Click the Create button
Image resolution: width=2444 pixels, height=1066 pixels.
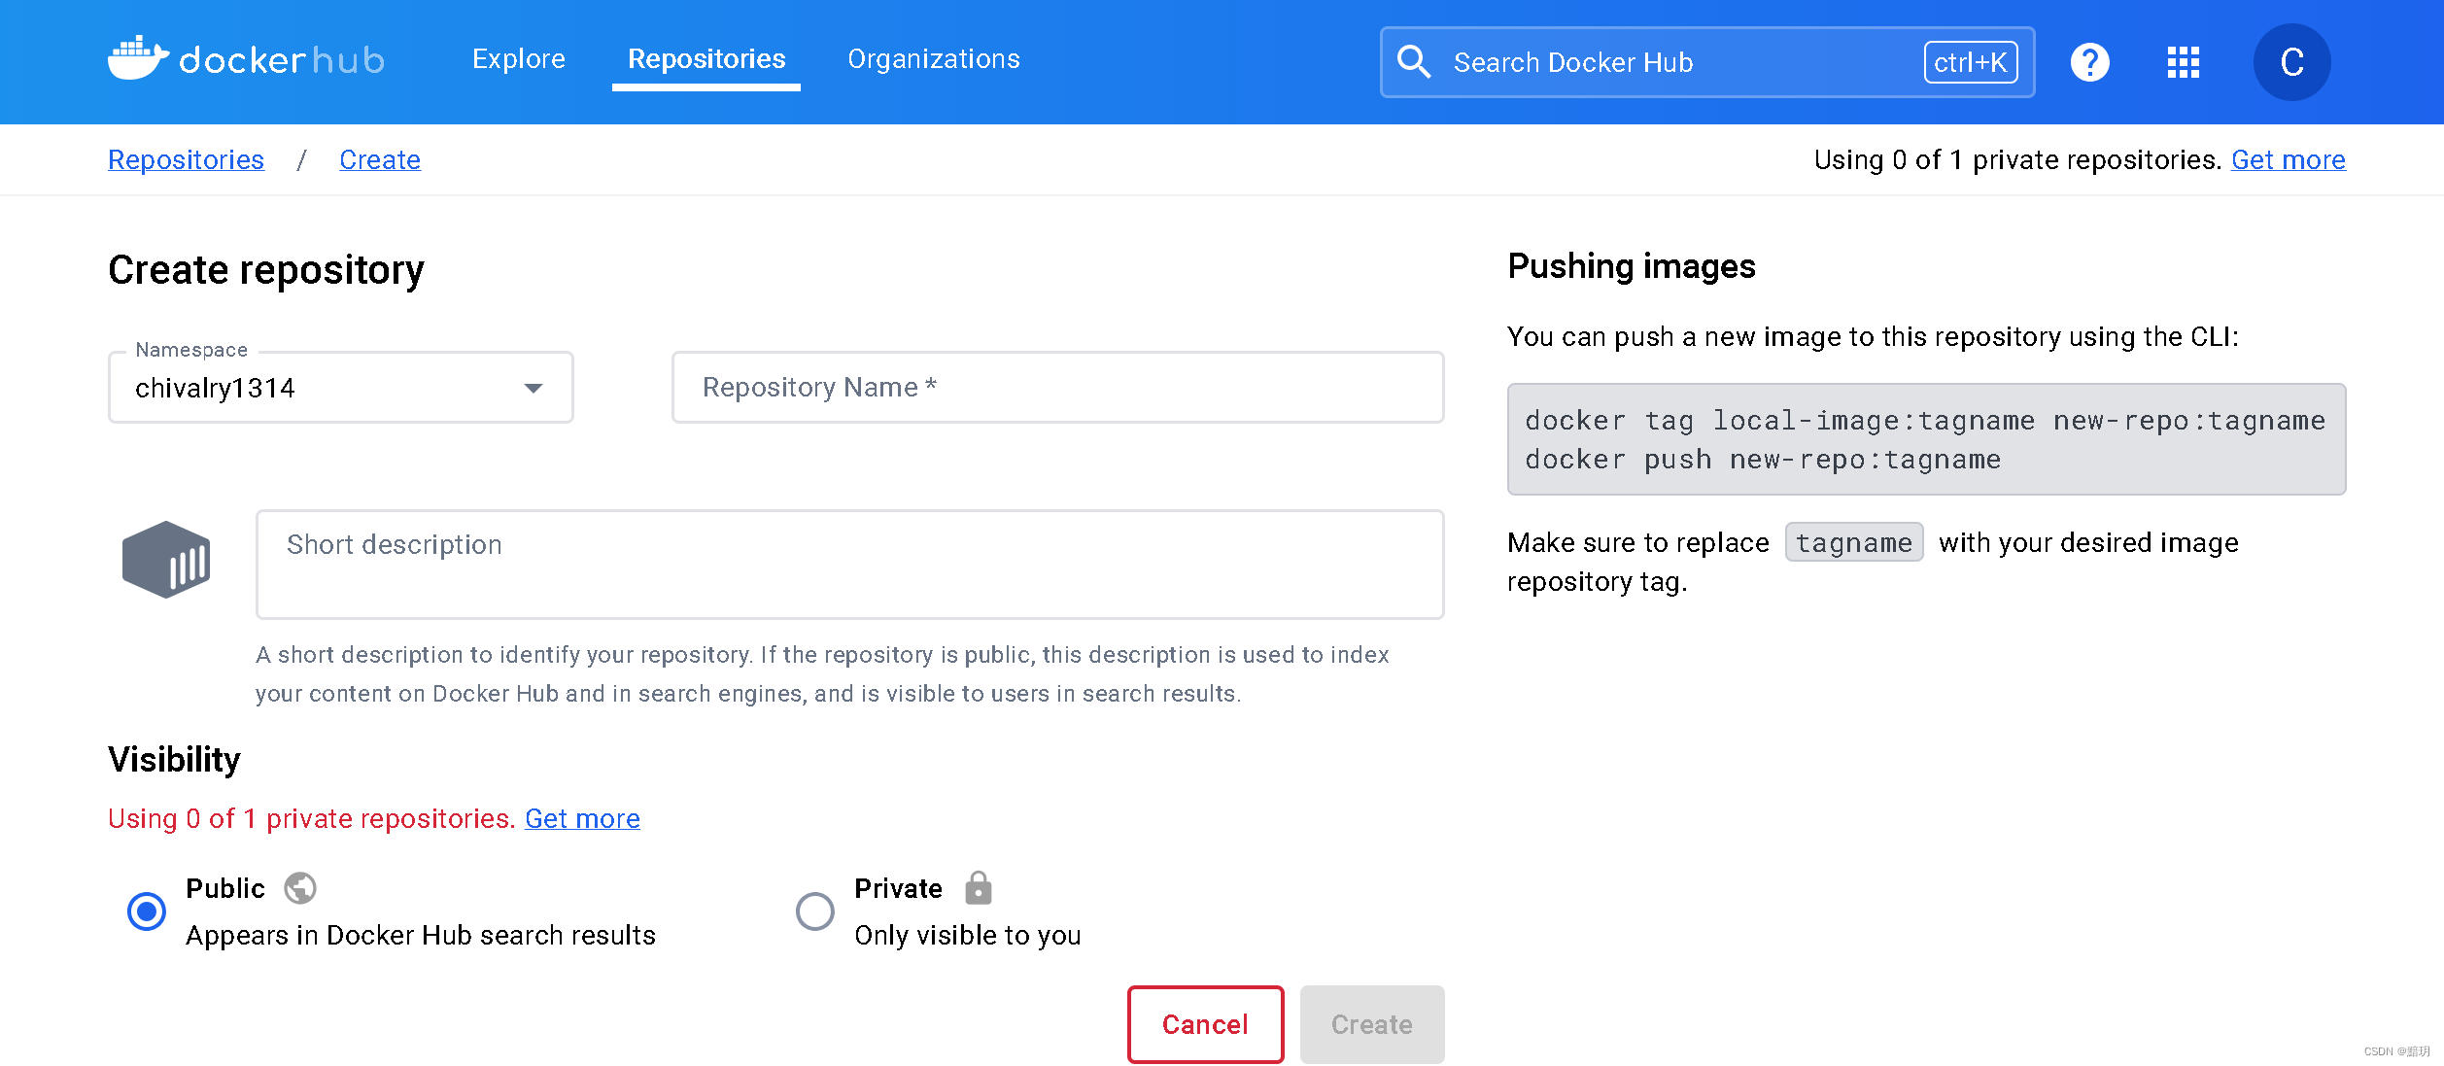1371,1024
